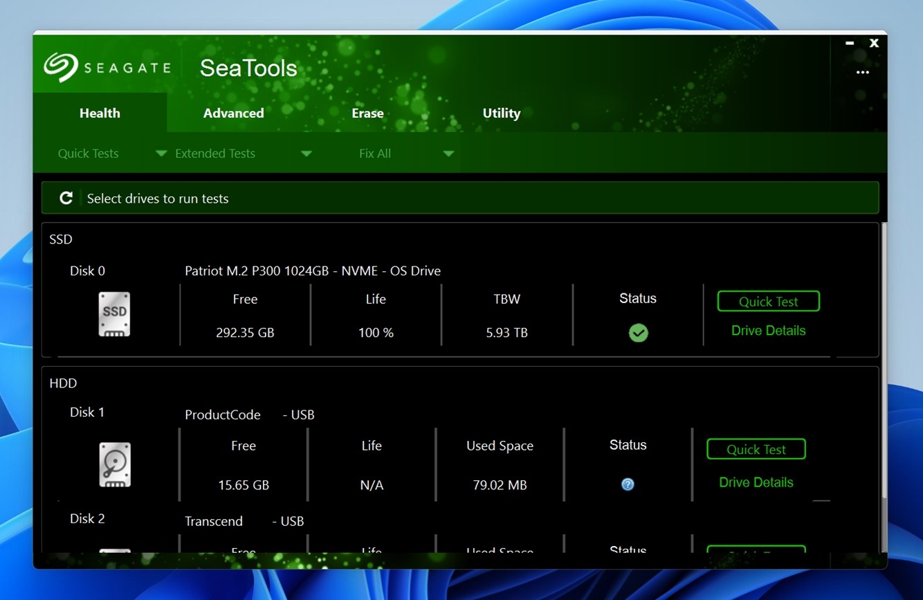
Task: Click the blue question mark status icon
Action: tap(628, 484)
